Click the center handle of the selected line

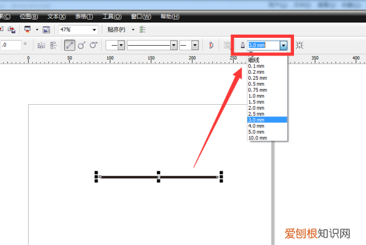coord(159,177)
